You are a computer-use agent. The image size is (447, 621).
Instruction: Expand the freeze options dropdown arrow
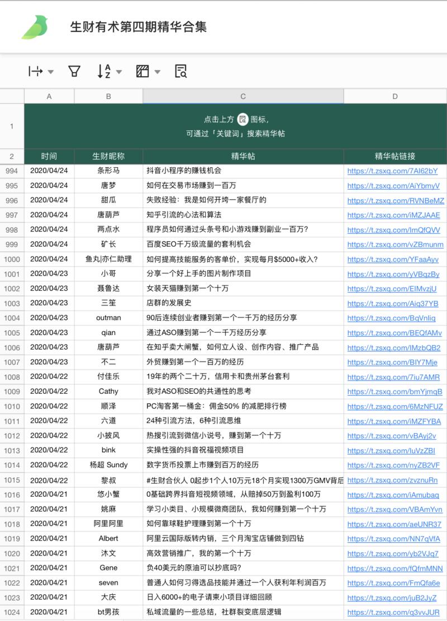point(51,71)
